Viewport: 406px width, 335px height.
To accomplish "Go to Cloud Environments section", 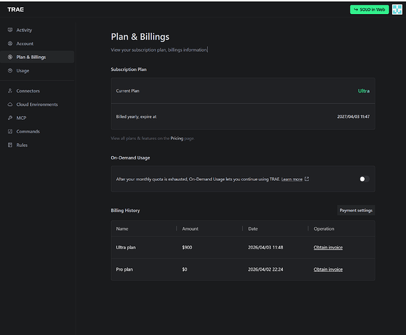I will point(37,105).
